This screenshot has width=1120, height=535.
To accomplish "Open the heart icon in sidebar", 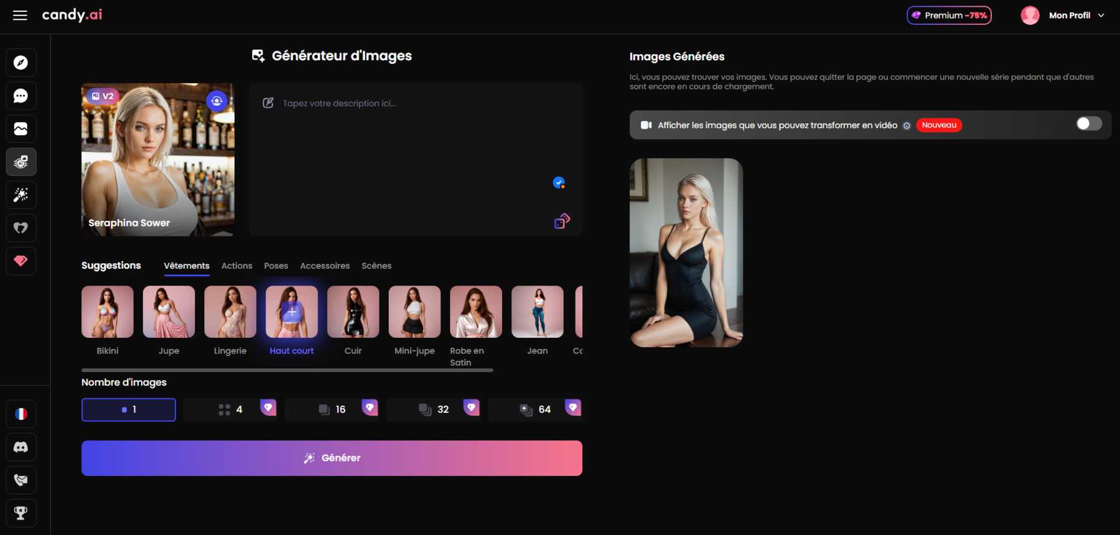I will 21,228.
